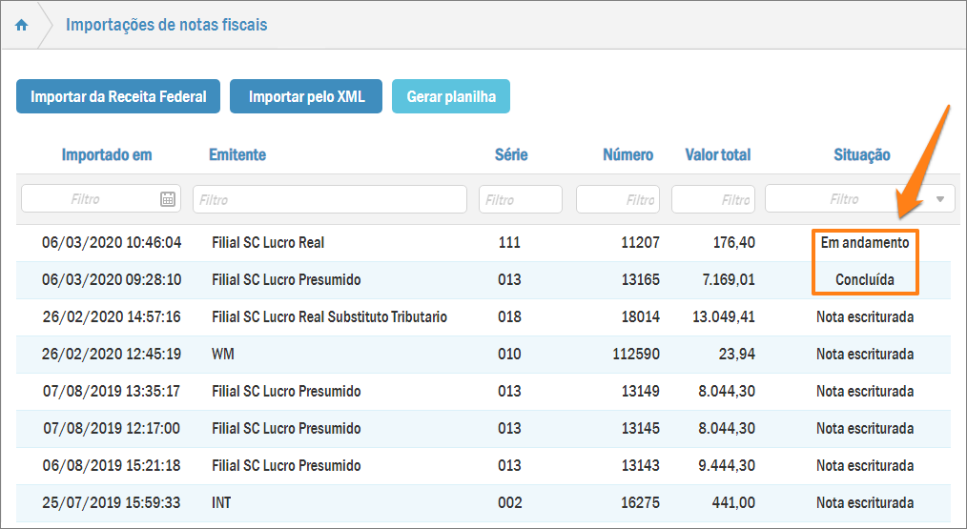This screenshot has height=529, width=967.
Task: Select the WM emitente row
Action: point(477,355)
